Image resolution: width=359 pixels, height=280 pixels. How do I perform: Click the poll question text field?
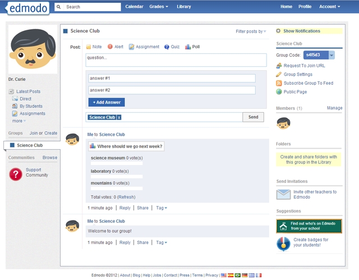tap(176, 60)
